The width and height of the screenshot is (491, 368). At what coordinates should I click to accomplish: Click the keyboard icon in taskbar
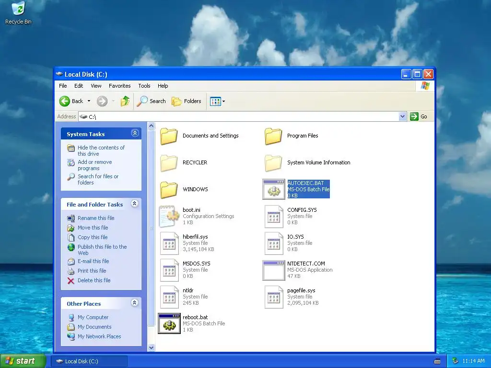(437, 361)
